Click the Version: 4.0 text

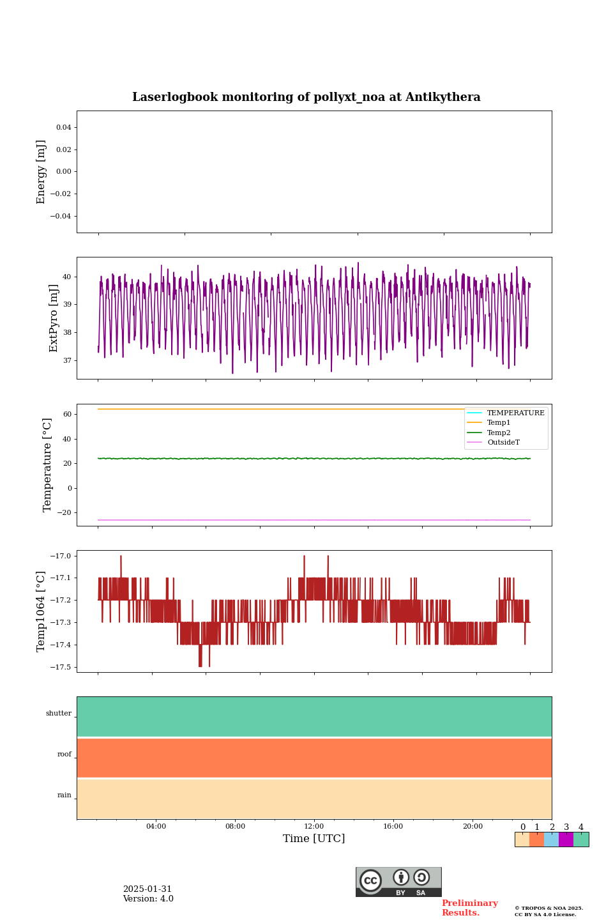coord(148,899)
